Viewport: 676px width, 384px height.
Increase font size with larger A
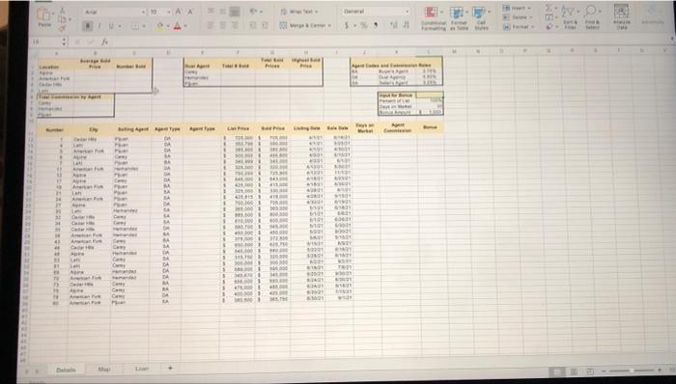(178, 13)
